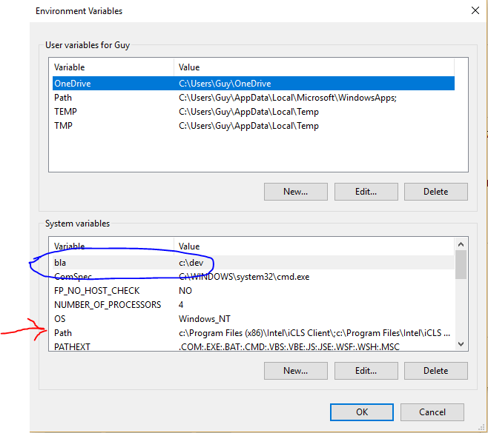Click the Windows_NT value cell

click(205, 319)
